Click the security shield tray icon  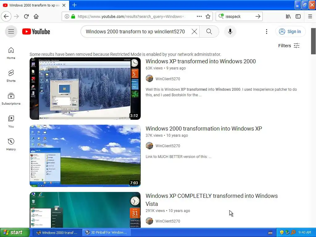point(282,232)
